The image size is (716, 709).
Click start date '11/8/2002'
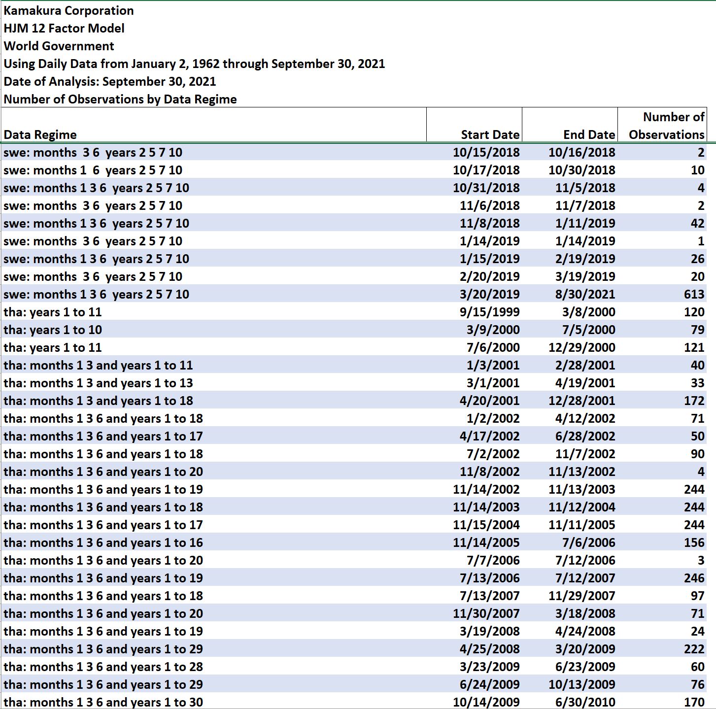tap(489, 472)
